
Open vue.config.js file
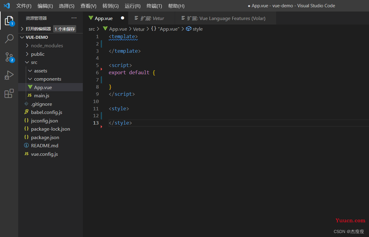(50, 154)
